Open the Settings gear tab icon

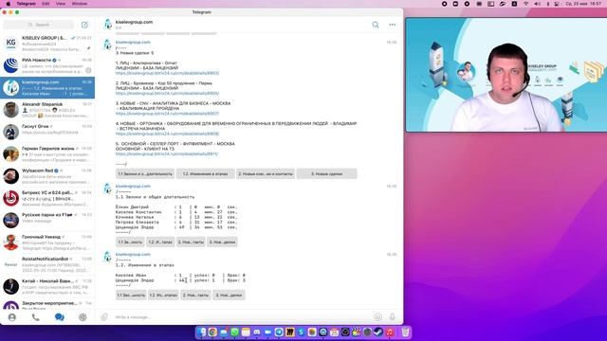tap(83, 317)
